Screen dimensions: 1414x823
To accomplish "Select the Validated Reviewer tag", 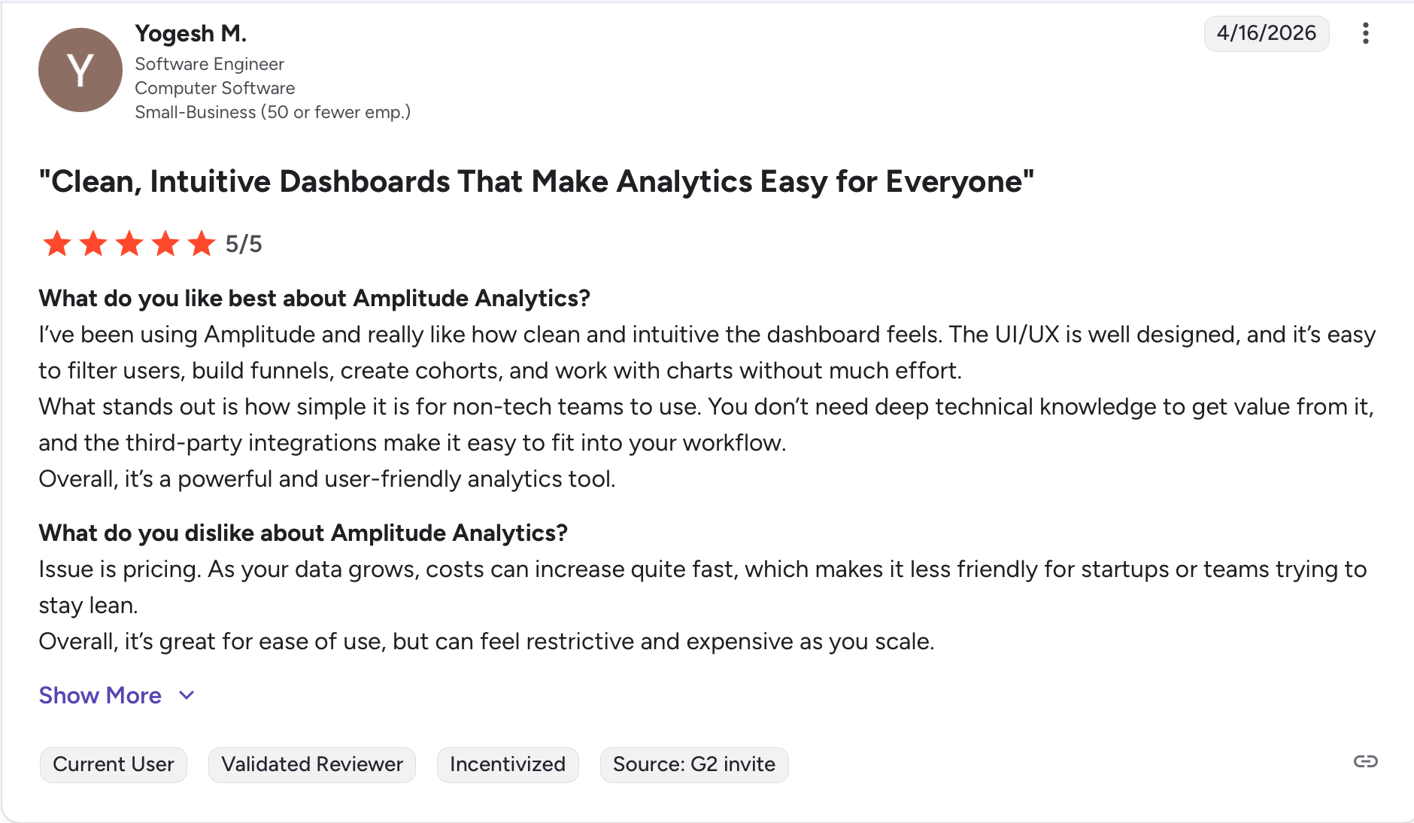I will pos(312,764).
